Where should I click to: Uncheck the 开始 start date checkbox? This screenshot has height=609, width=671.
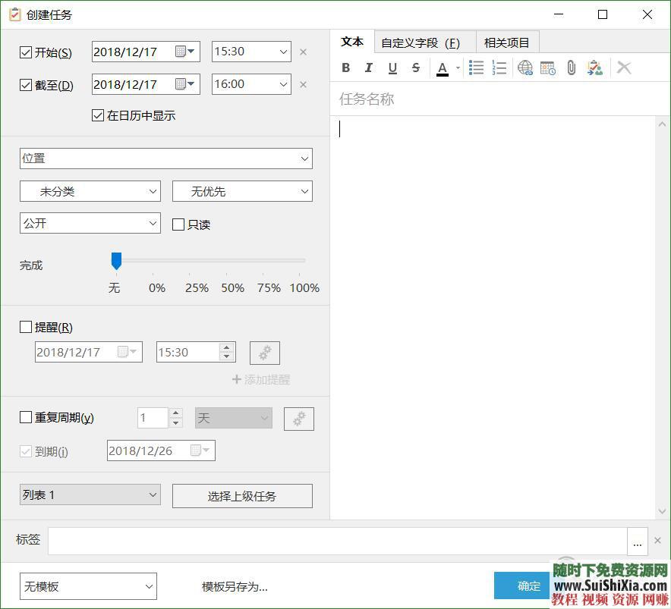click(x=26, y=52)
